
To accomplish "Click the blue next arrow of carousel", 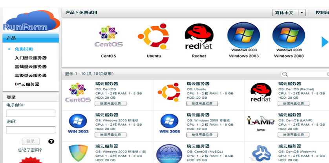I will 325,42.
